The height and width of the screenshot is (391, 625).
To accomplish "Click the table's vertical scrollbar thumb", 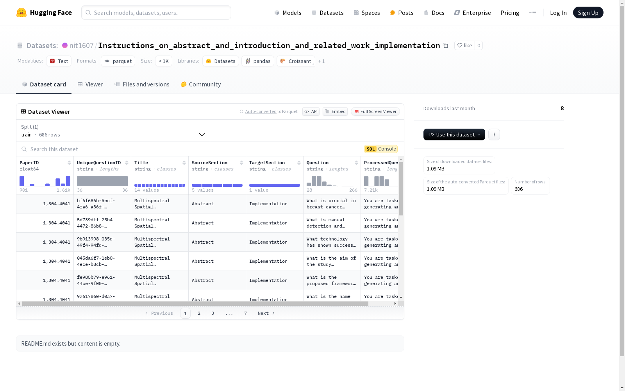I will (401, 188).
